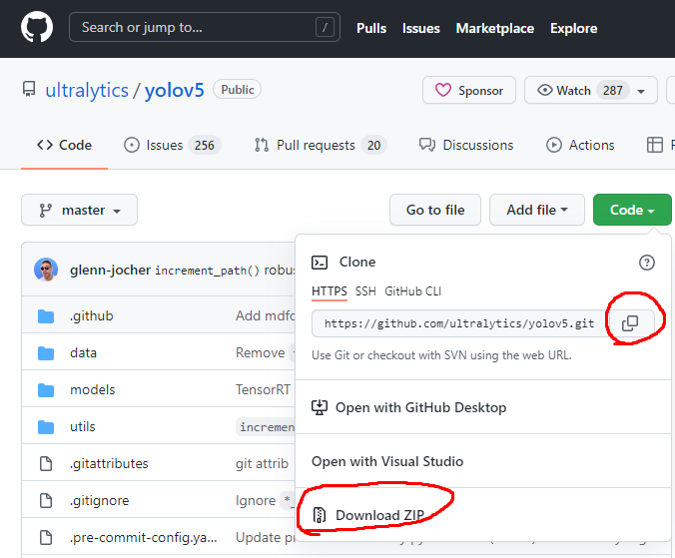Open the .pre-commit-config.ya... file name

(x=144, y=538)
